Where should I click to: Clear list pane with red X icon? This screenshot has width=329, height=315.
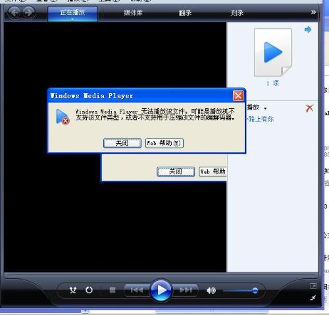click(x=309, y=108)
